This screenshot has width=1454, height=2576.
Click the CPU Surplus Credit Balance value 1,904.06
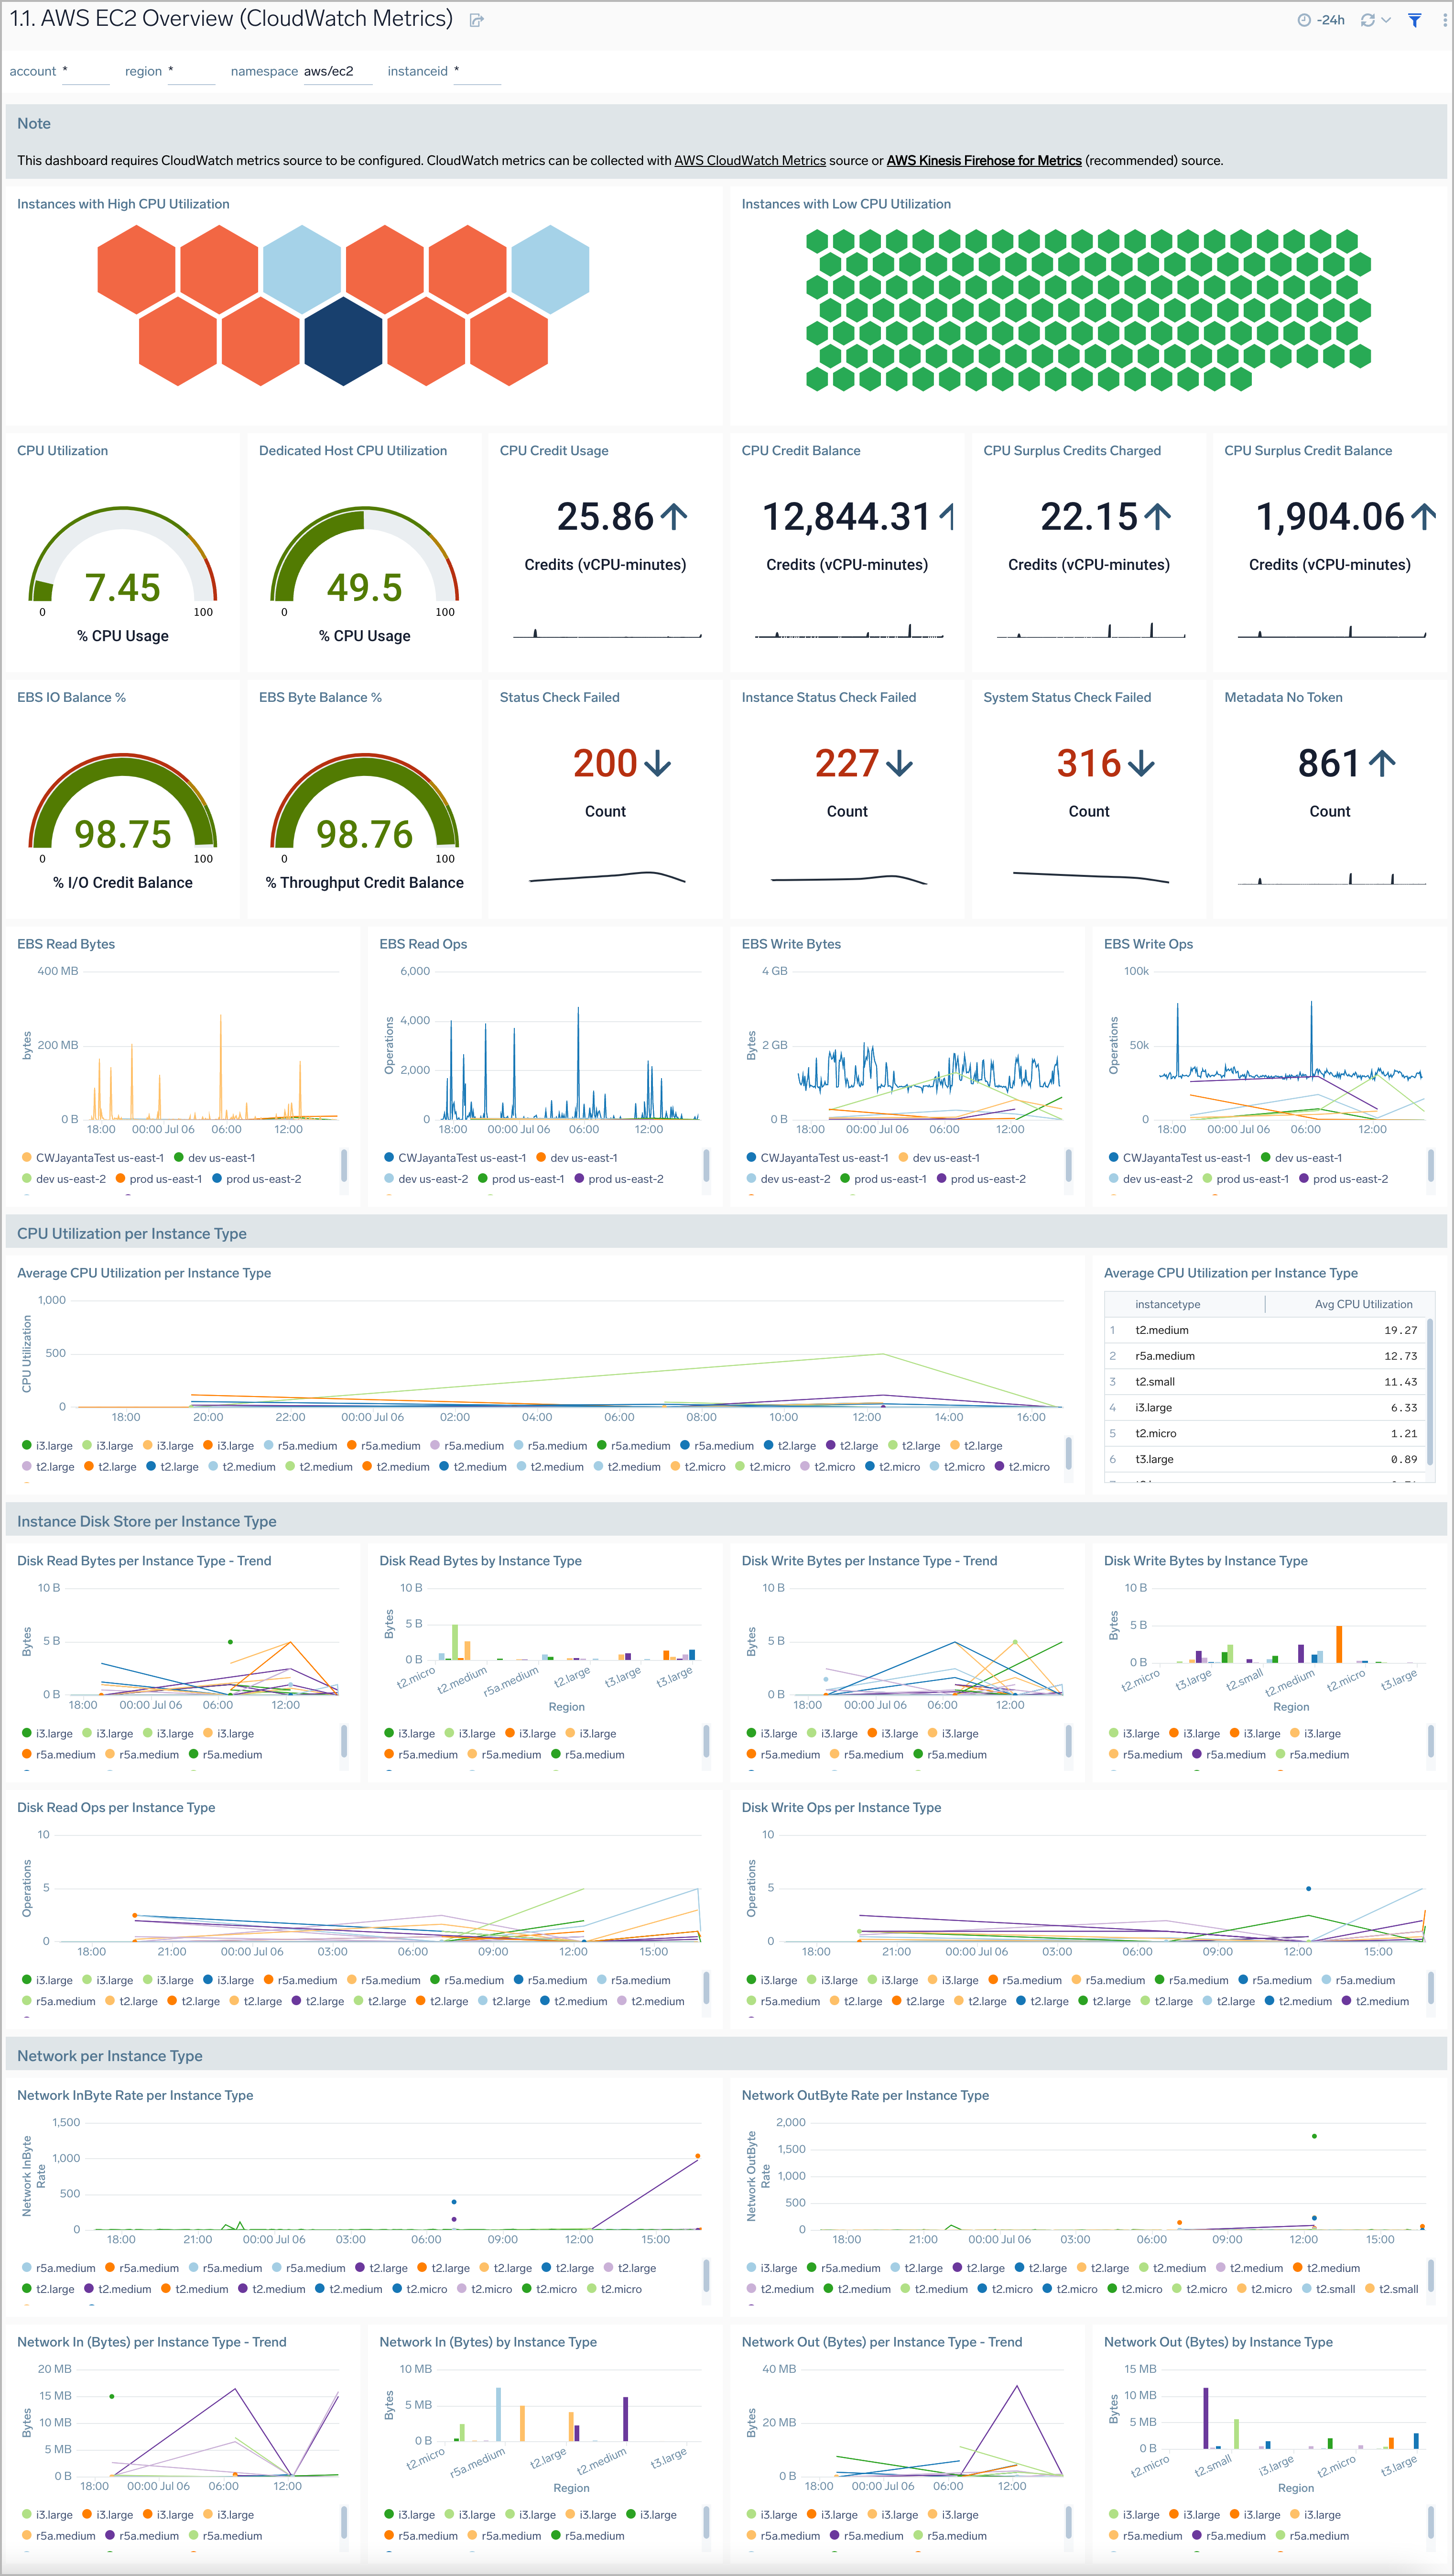click(1330, 517)
